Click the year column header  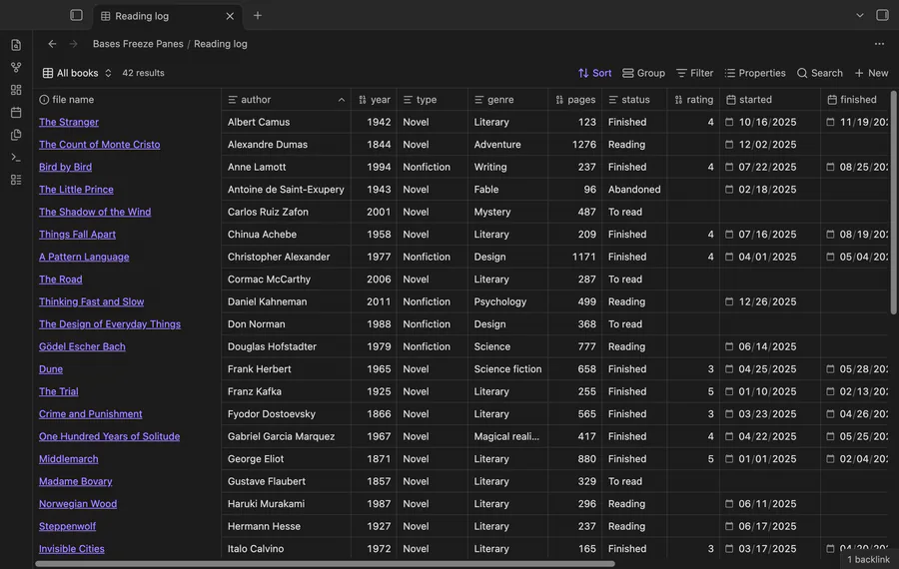pyautogui.click(x=374, y=100)
